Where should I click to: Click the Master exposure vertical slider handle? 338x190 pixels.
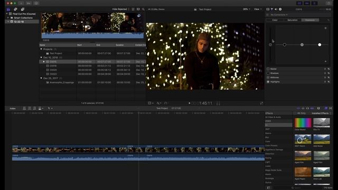tap(270, 44)
